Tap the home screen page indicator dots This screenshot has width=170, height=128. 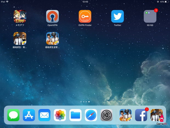85,102
